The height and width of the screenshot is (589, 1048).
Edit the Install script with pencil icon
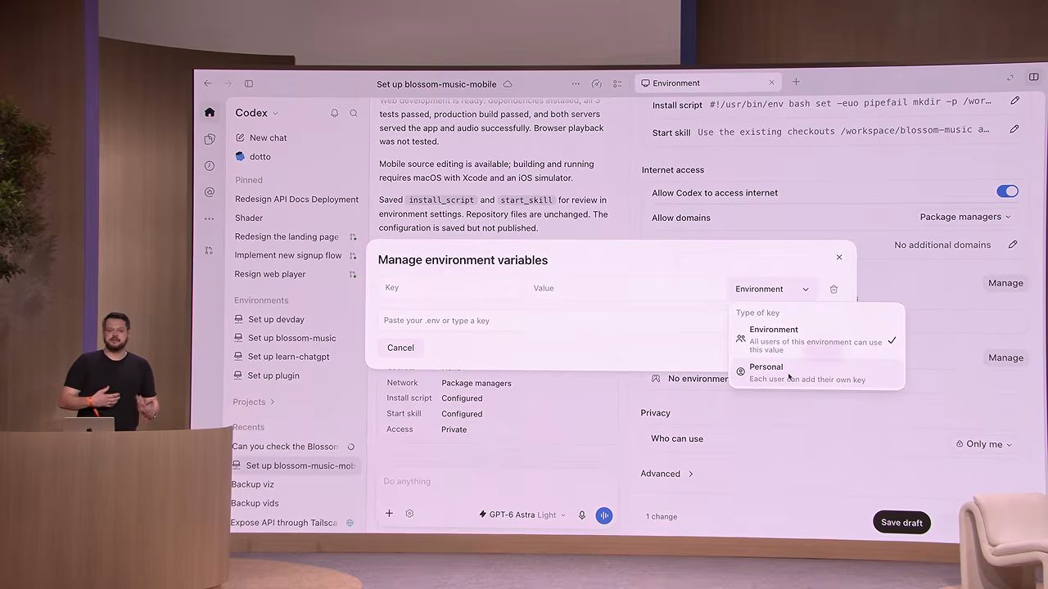point(1014,101)
